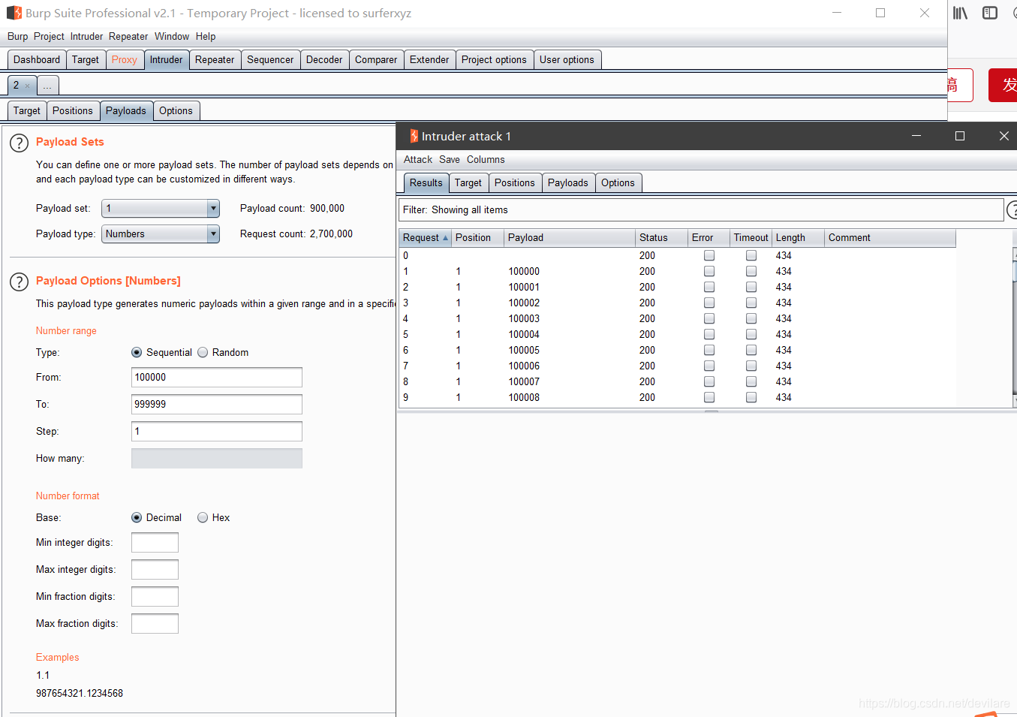Tick Error checkbox for payload 100006
The height and width of the screenshot is (717, 1017).
coord(709,366)
